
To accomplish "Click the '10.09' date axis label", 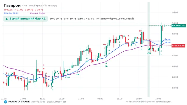I will 158,99.
